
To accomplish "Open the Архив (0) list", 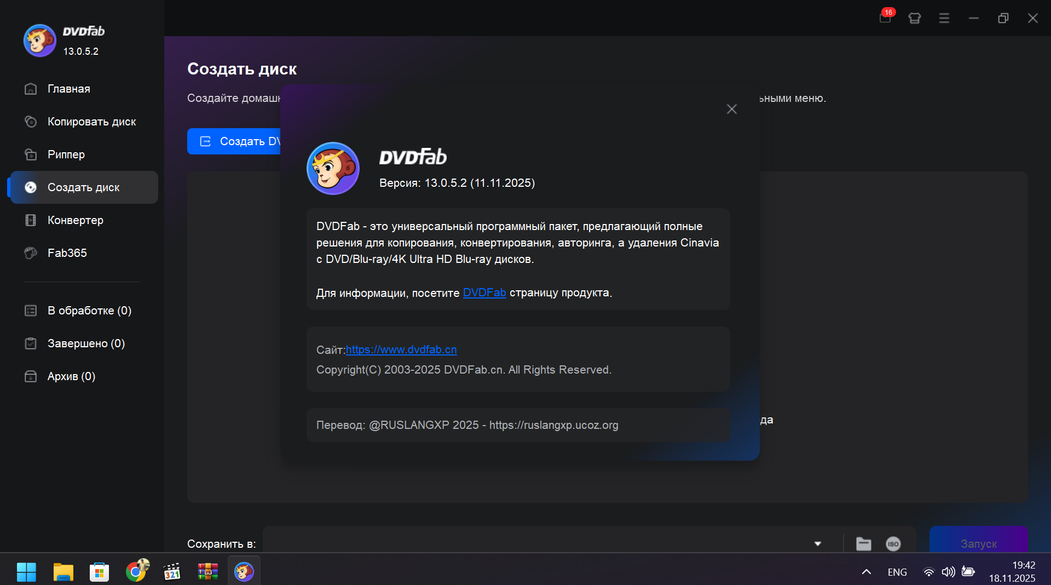I will point(71,376).
